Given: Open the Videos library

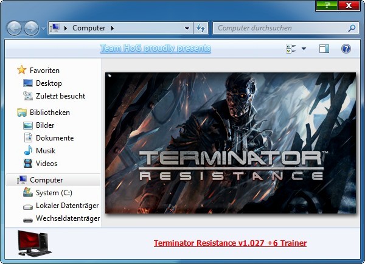Looking at the screenshot, I should (x=47, y=164).
